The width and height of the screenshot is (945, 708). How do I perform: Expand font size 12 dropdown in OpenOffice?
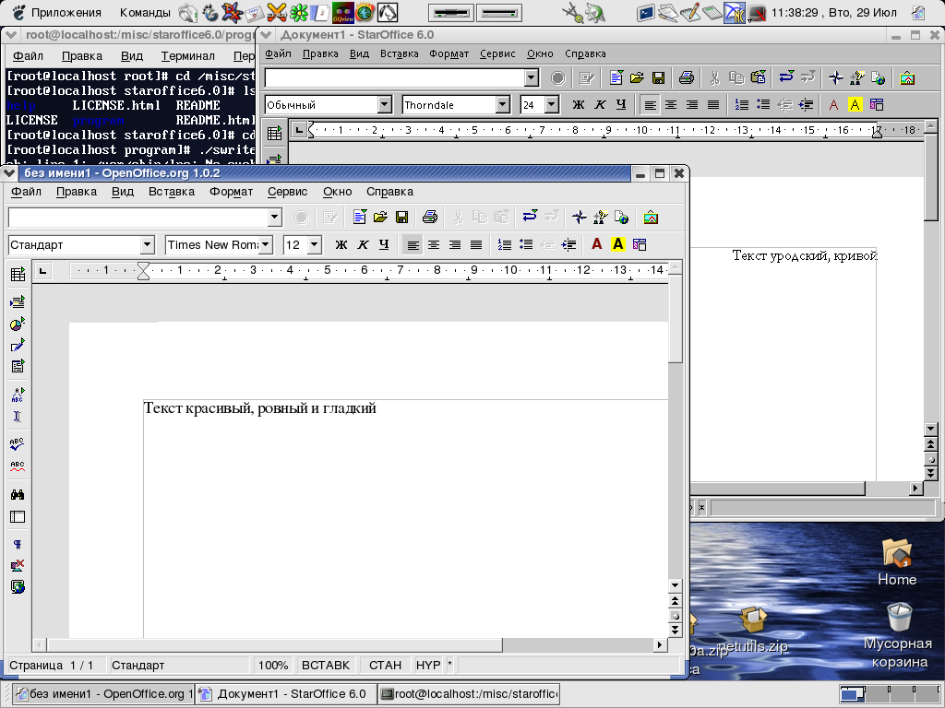coord(315,245)
